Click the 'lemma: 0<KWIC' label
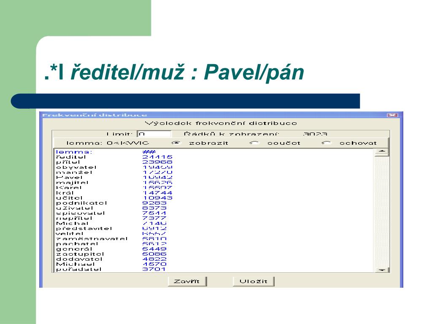 point(108,143)
